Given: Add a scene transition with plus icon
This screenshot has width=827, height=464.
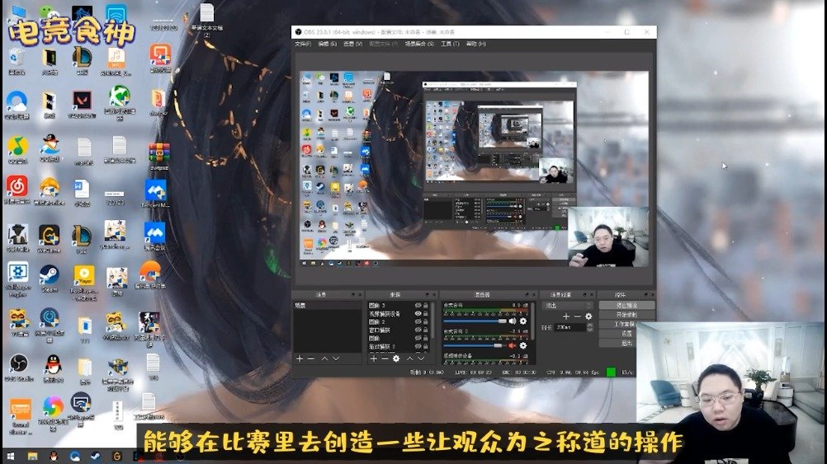Looking at the screenshot, I should [566, 316].
